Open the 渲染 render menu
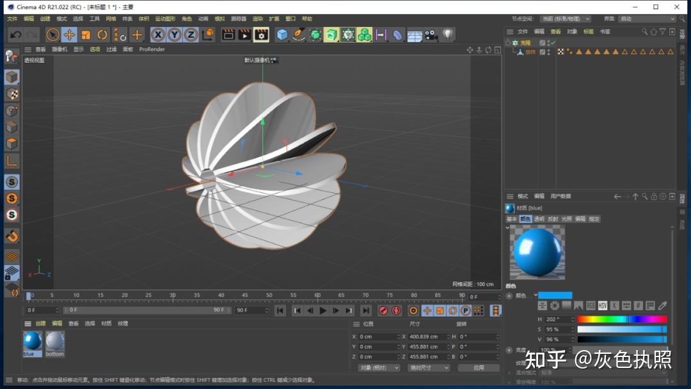691x389 pixels. pyautogui.click(x=257, y=19)
